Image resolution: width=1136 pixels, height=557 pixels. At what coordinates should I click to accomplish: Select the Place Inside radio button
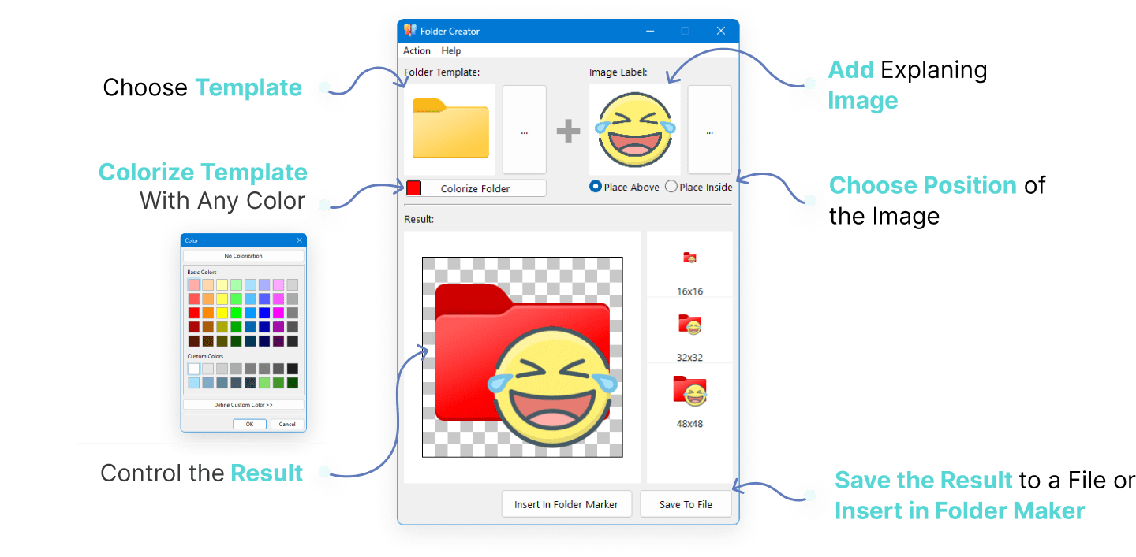671,187
